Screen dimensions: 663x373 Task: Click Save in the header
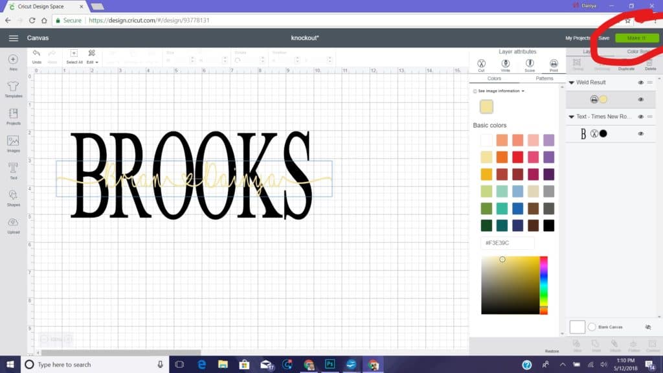click(x=604, y=38)
